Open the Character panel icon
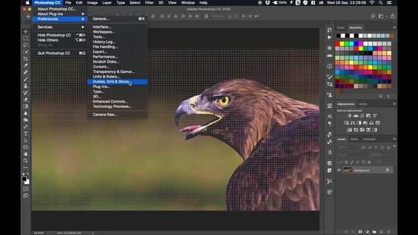This screenshot has height=235, width=418. tap(330, 116)
